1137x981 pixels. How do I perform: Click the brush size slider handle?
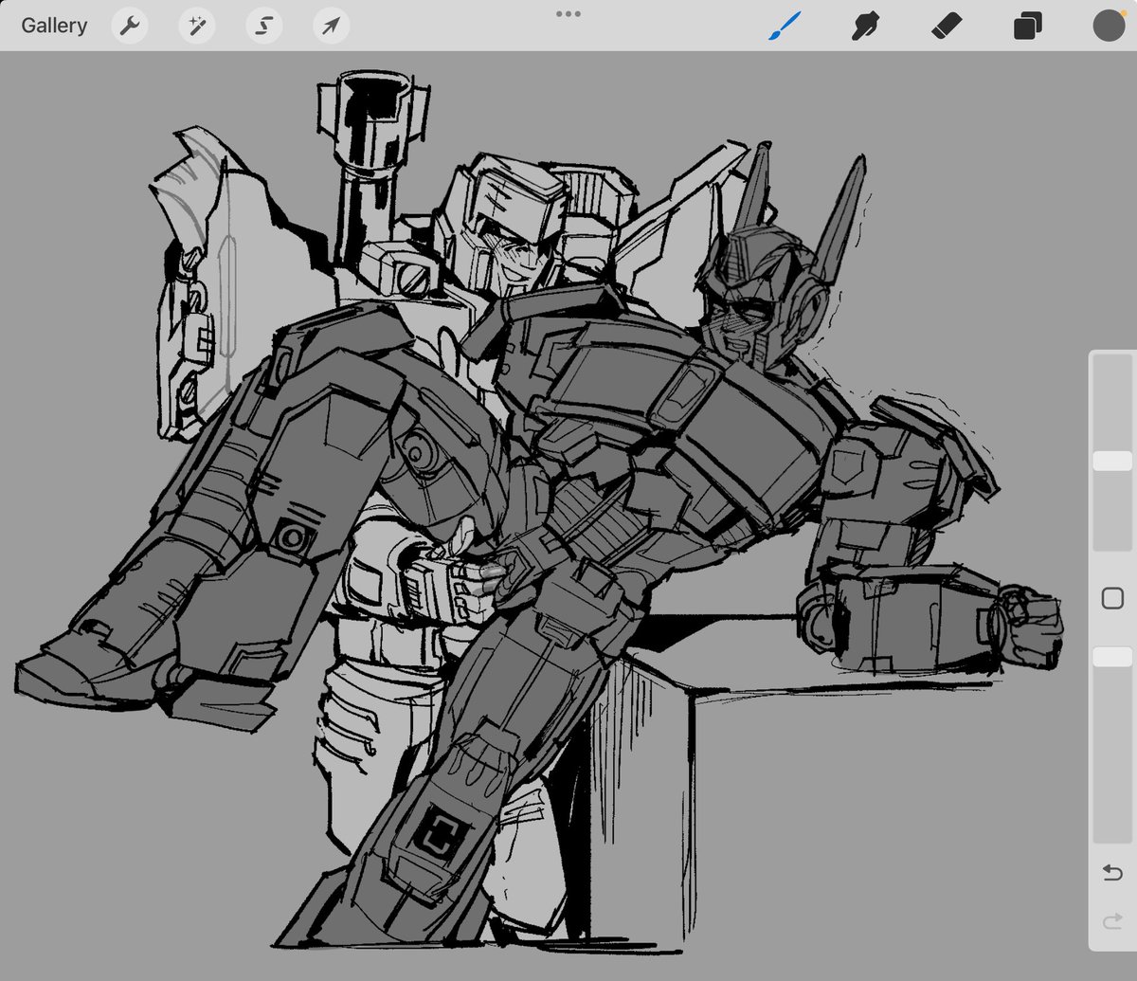[1112, 461]
